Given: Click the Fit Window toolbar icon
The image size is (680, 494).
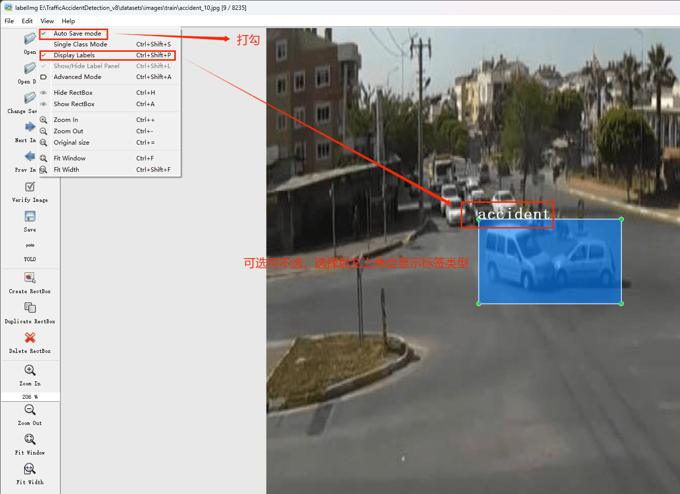Looking at the screenshot, I should [x=30, y=439].
